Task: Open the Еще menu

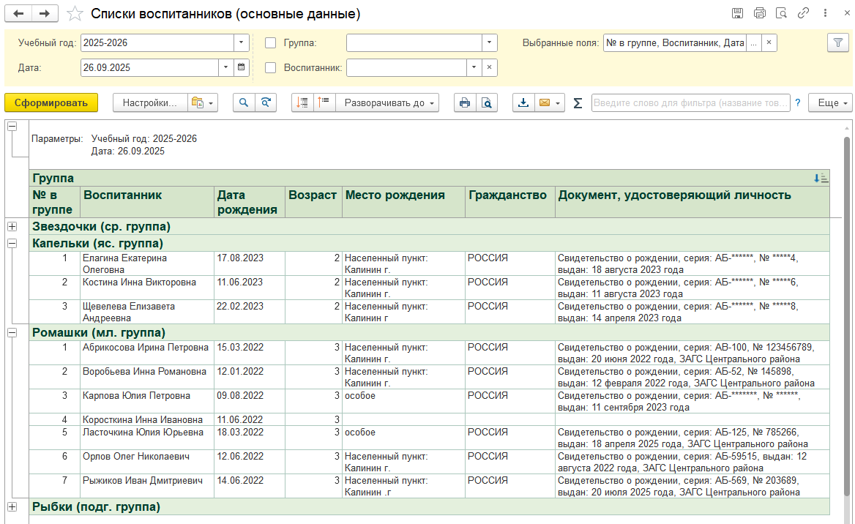Action: pos(831,103)
